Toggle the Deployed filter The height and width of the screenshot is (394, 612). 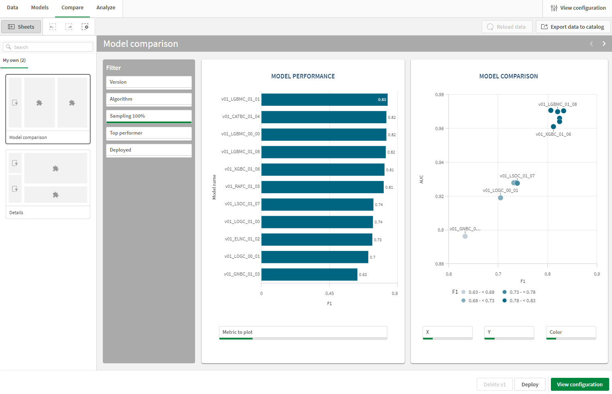pos(149,150)
